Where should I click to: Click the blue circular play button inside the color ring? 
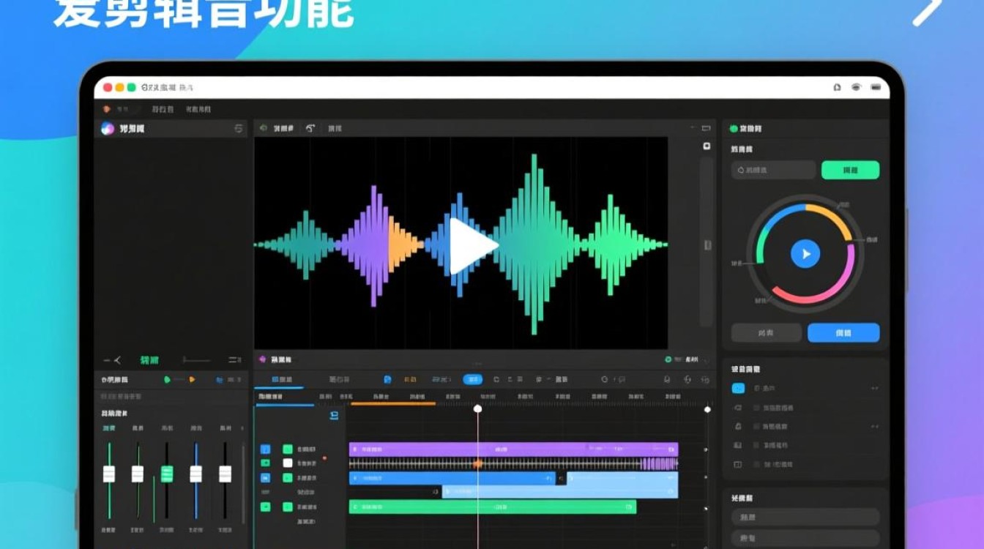coord(805,254)
